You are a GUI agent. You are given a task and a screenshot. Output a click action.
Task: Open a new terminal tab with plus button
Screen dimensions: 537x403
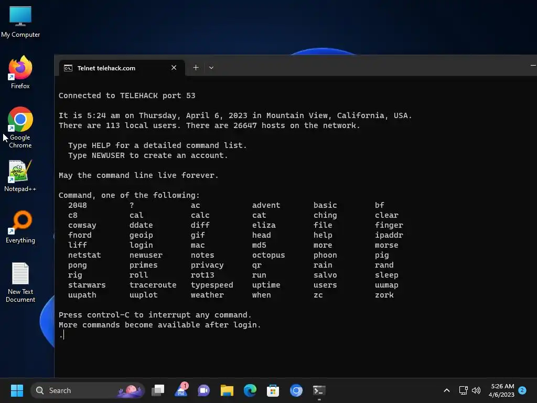196,68
